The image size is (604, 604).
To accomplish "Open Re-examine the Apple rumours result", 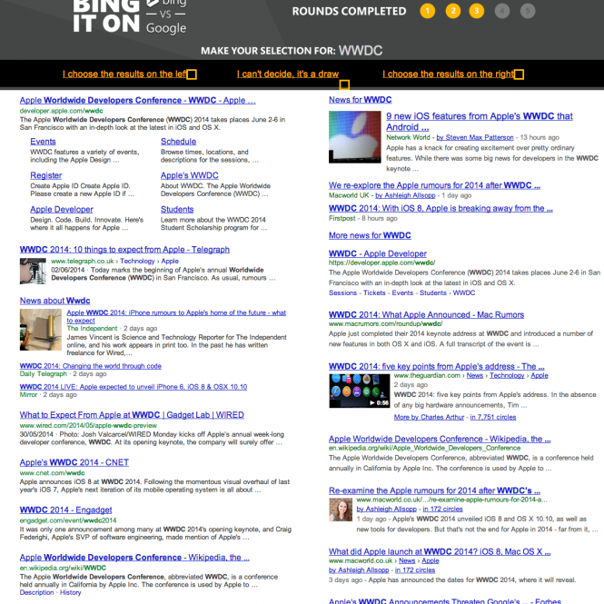I will point(434,490).
